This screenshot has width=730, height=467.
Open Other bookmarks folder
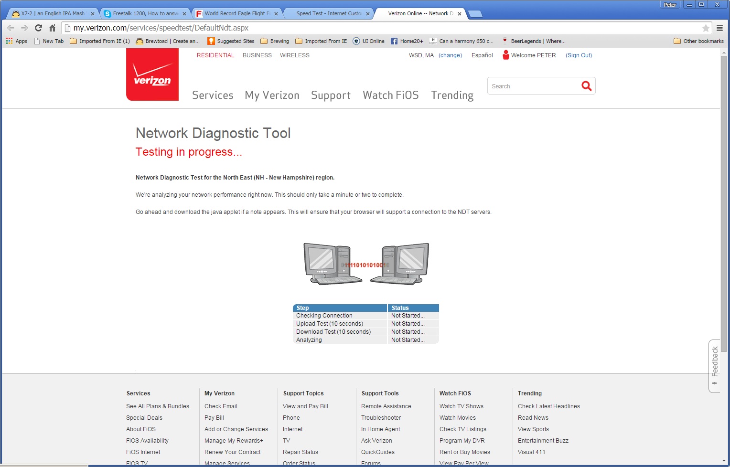698,41
